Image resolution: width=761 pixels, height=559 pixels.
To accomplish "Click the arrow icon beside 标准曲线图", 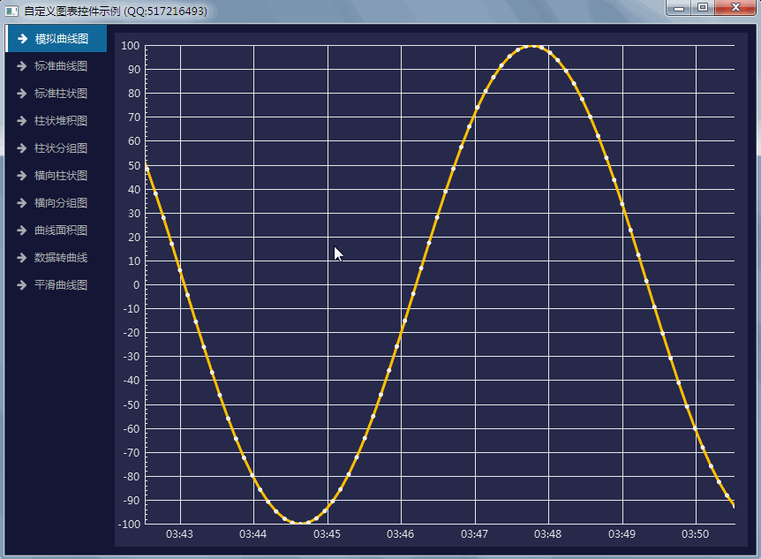I will (22, 66).
